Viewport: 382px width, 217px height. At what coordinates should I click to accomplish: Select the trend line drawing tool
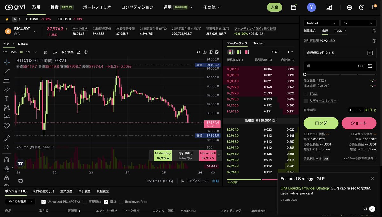click(6, 71)
